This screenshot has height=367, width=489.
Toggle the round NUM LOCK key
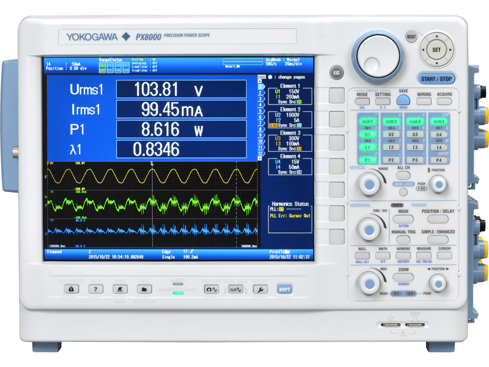point(403,192)
